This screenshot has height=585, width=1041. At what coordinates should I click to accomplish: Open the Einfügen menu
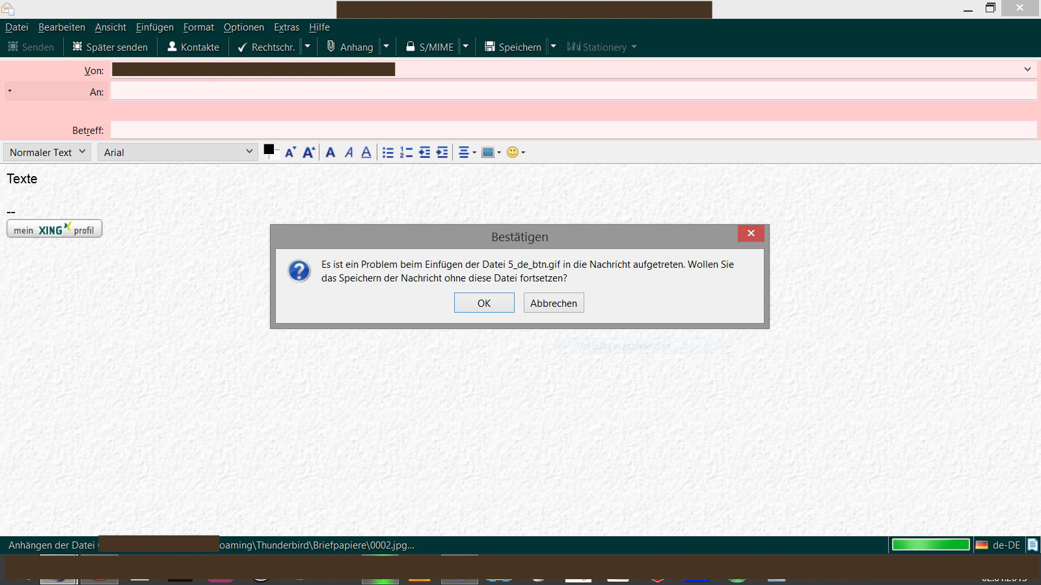pos(154,27)
